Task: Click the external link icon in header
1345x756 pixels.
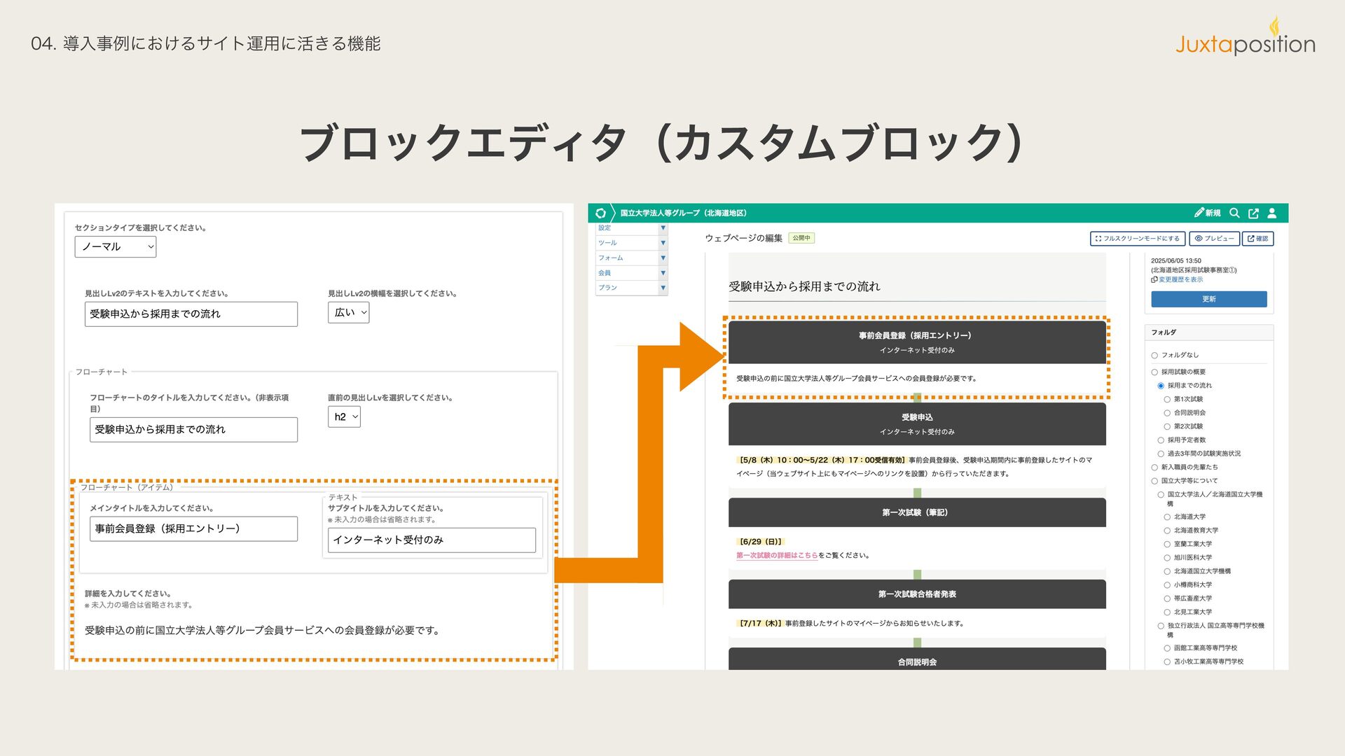Action: click(1253, 213)
